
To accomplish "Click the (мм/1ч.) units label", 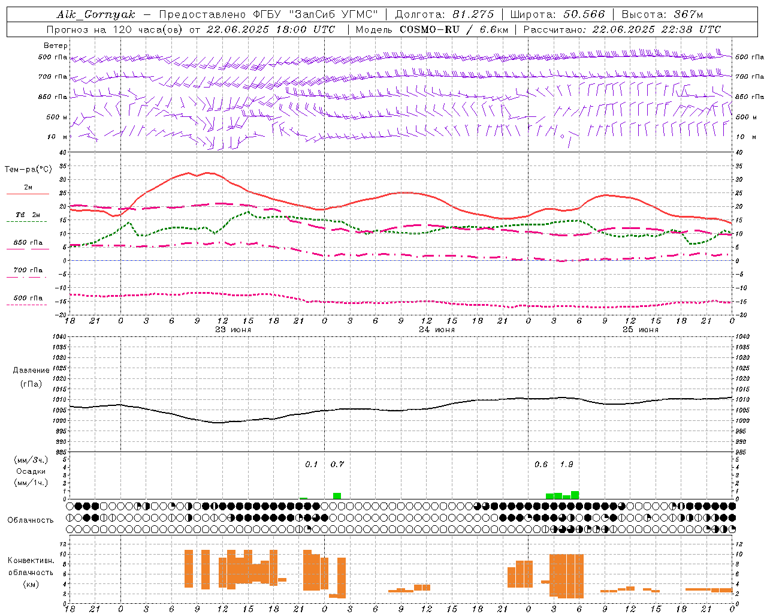I will (31, 483).
